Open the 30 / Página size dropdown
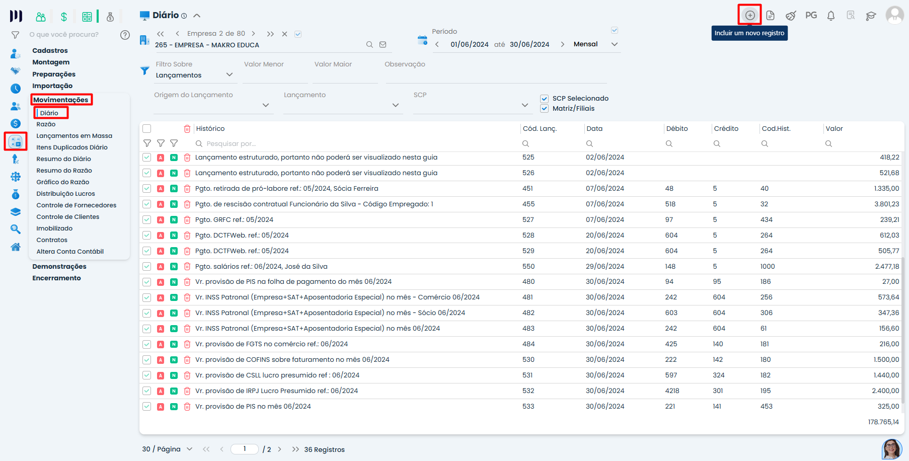This screenshot has width=909, height=461. pyautogui.click(x=189, y=449)
